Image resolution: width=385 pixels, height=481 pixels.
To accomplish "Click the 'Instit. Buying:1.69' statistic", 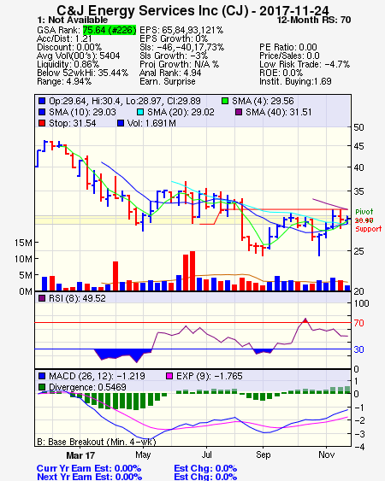I will (295, 82).
